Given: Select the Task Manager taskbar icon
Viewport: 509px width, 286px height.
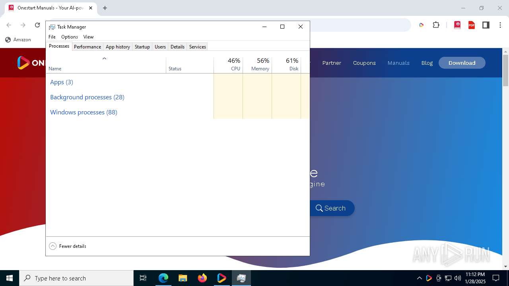Looking at the screenshot, I should coord(241,278).
